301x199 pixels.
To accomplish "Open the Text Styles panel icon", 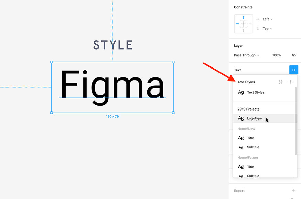I will pyautogui.click(x=293, y=70).
